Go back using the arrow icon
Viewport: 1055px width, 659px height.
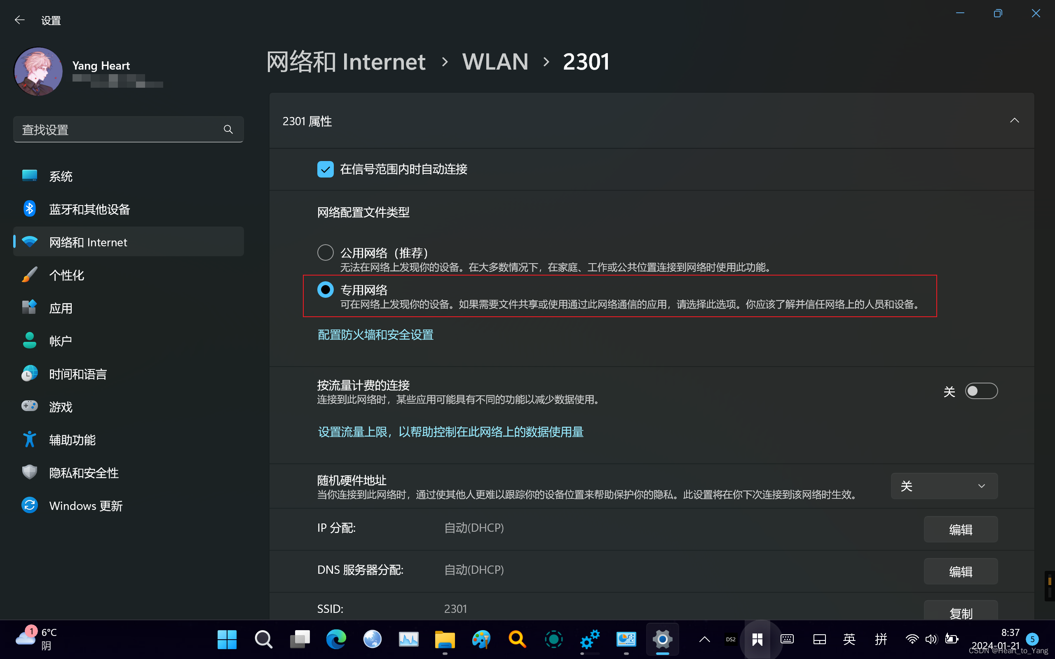coord(20,20)
